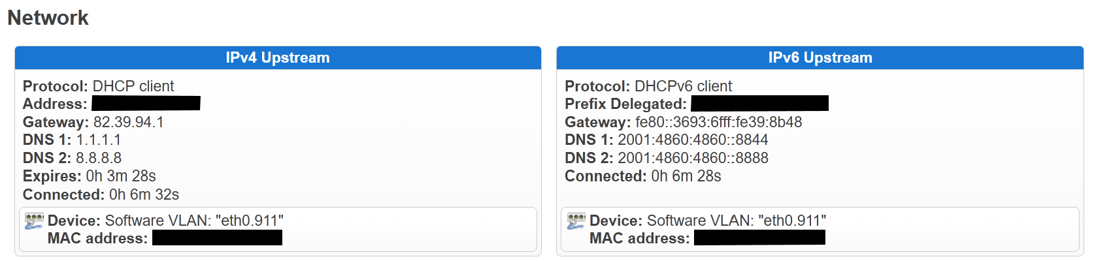Click the IPv4 DNS 1 value 1.1.1.1
Viewport: 1094px width, 261px height.
coord(98,140)
